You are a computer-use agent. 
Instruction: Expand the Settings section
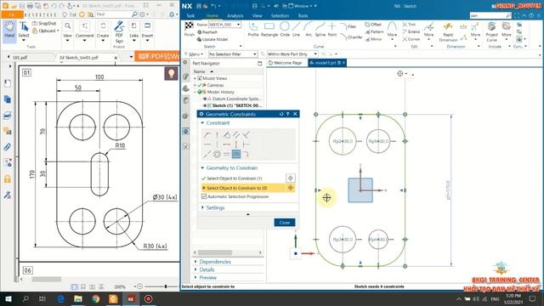click(202, 207)
